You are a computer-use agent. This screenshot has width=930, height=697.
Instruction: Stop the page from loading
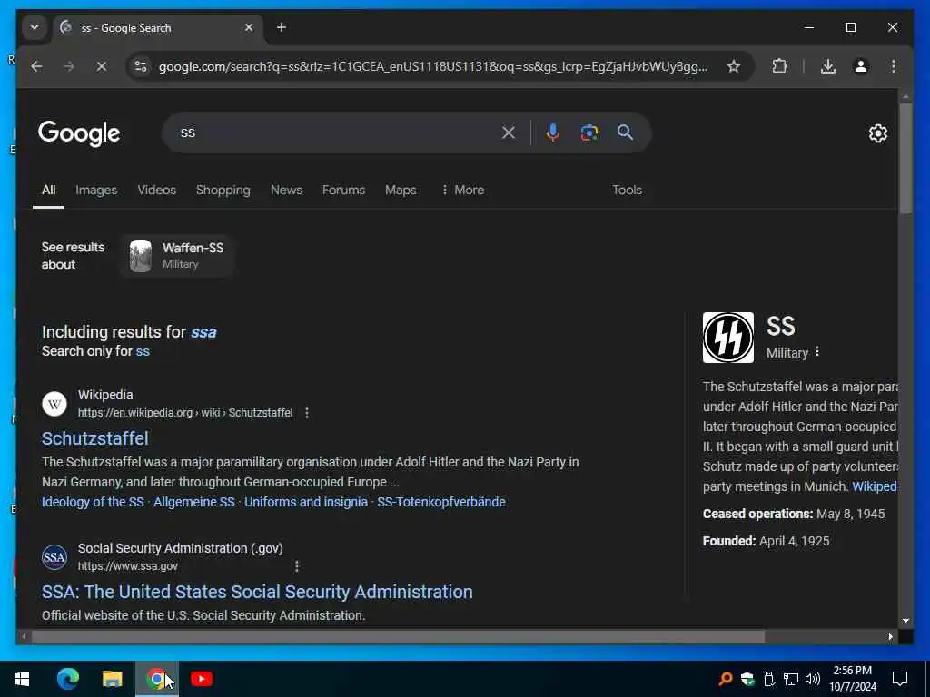(102, 66)
